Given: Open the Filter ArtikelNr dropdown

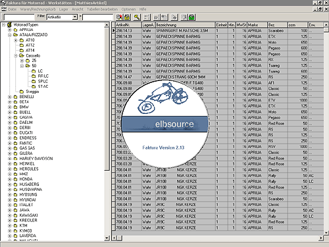Looking at the screenshot, I should pyautogui.click(x=75, y=17).
